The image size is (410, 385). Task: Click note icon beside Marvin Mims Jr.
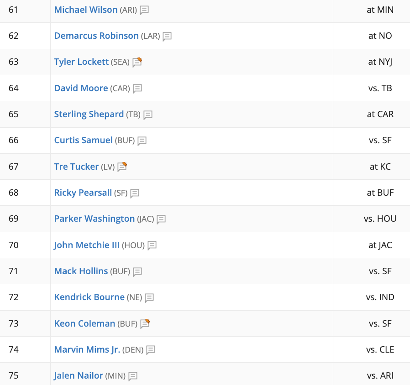click(x=151, y=350)
